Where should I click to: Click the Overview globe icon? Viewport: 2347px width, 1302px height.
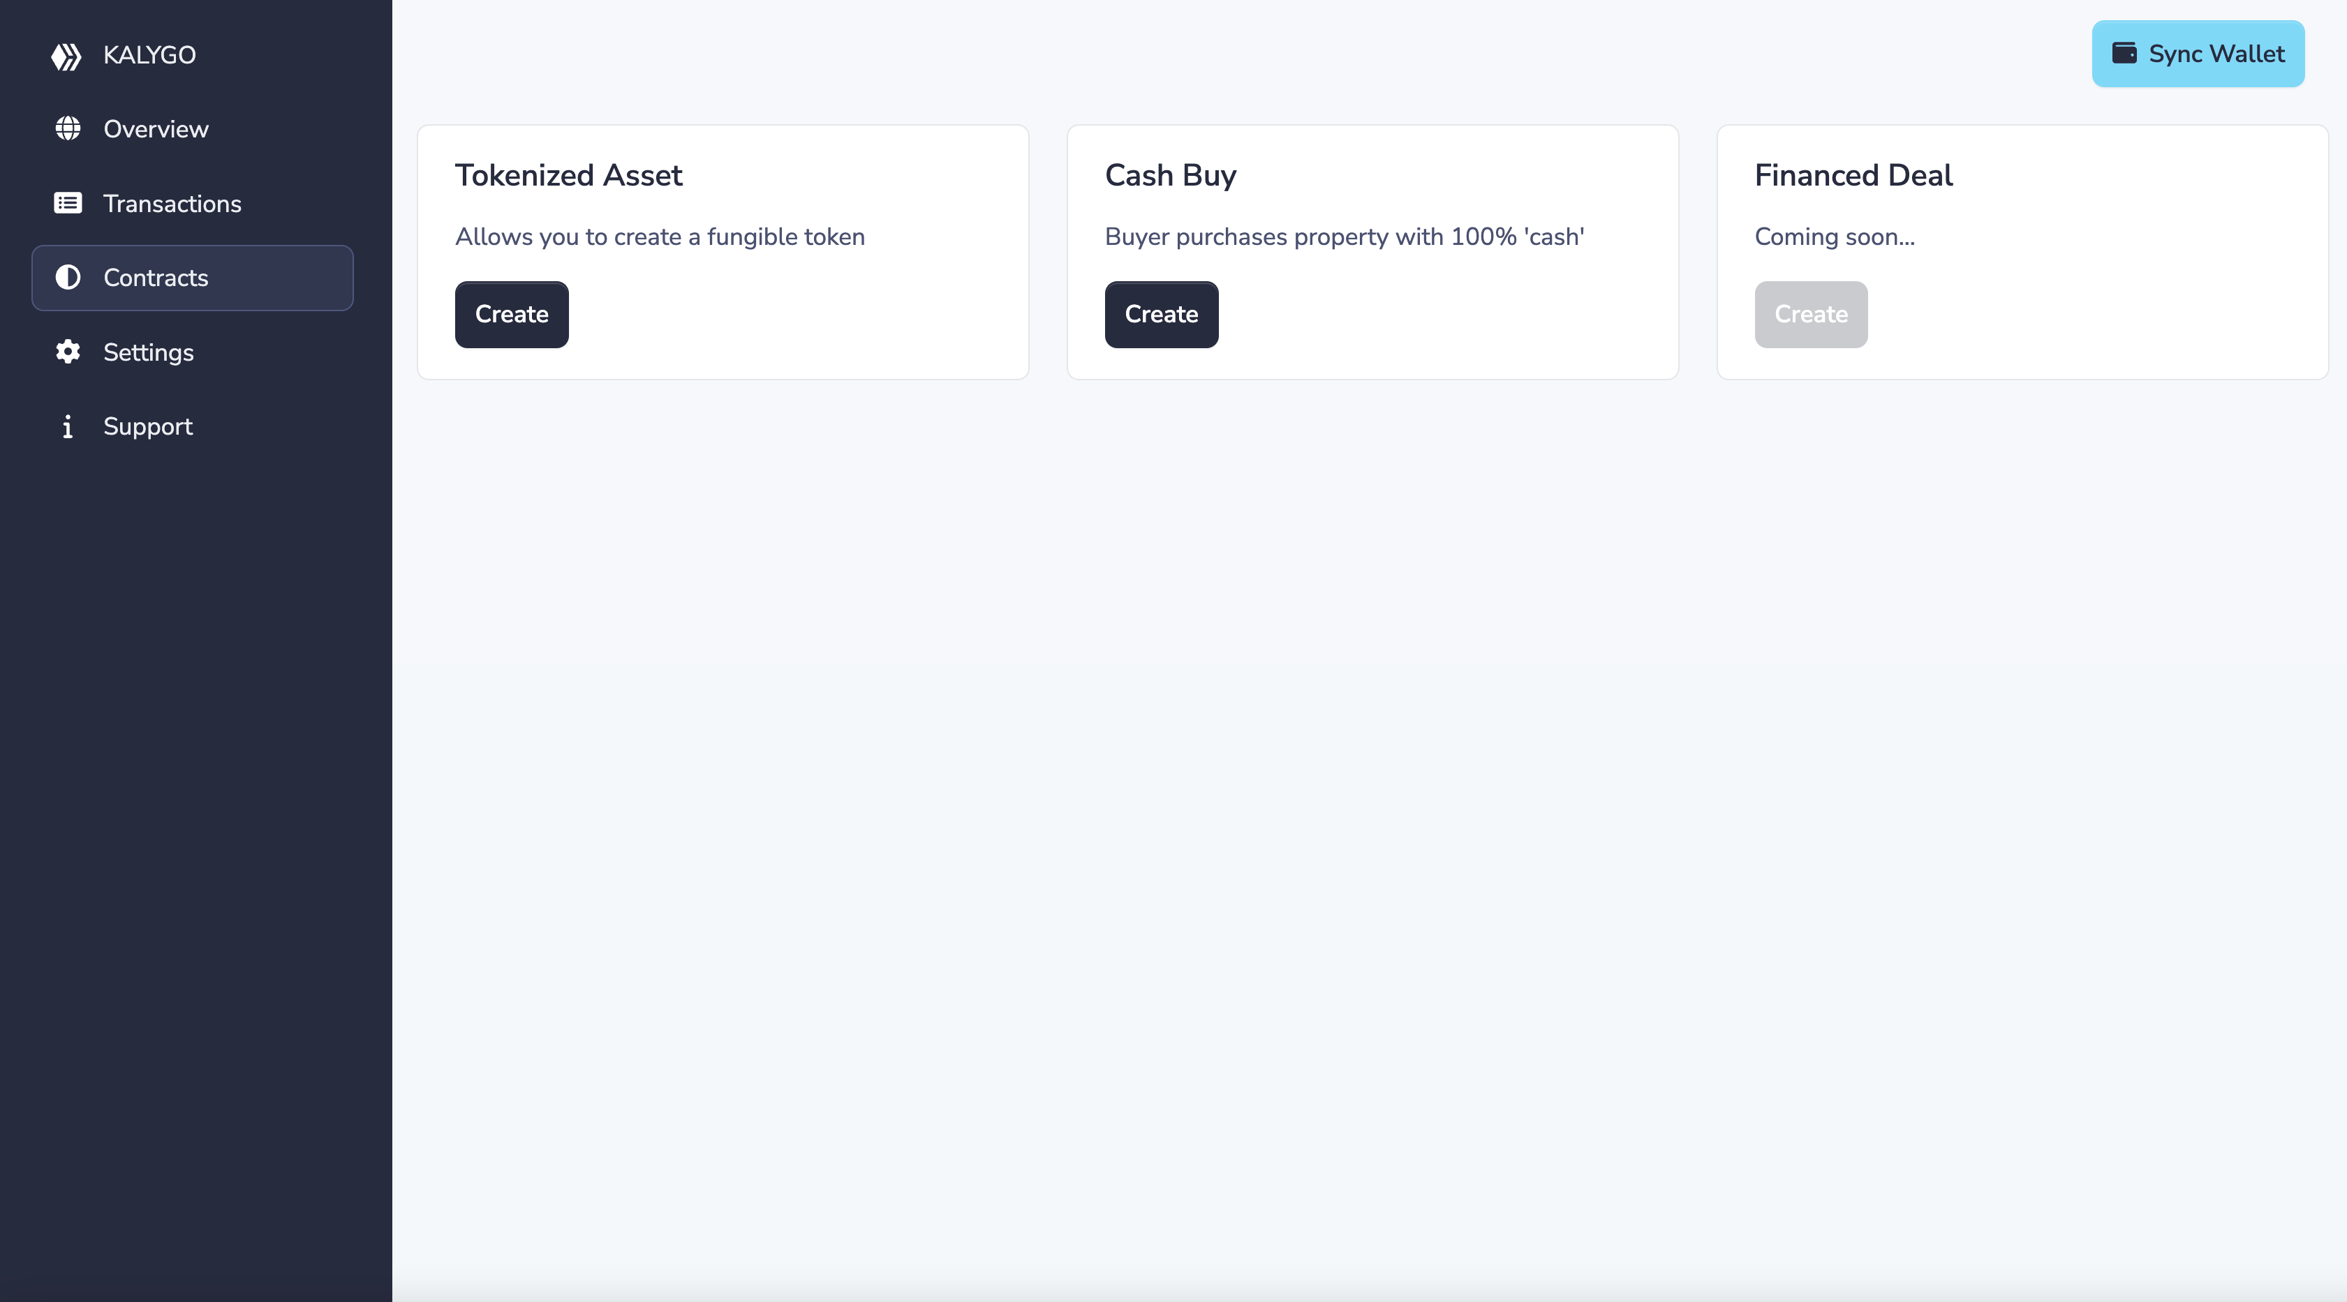pyautogui.click(x=68, y=128)
